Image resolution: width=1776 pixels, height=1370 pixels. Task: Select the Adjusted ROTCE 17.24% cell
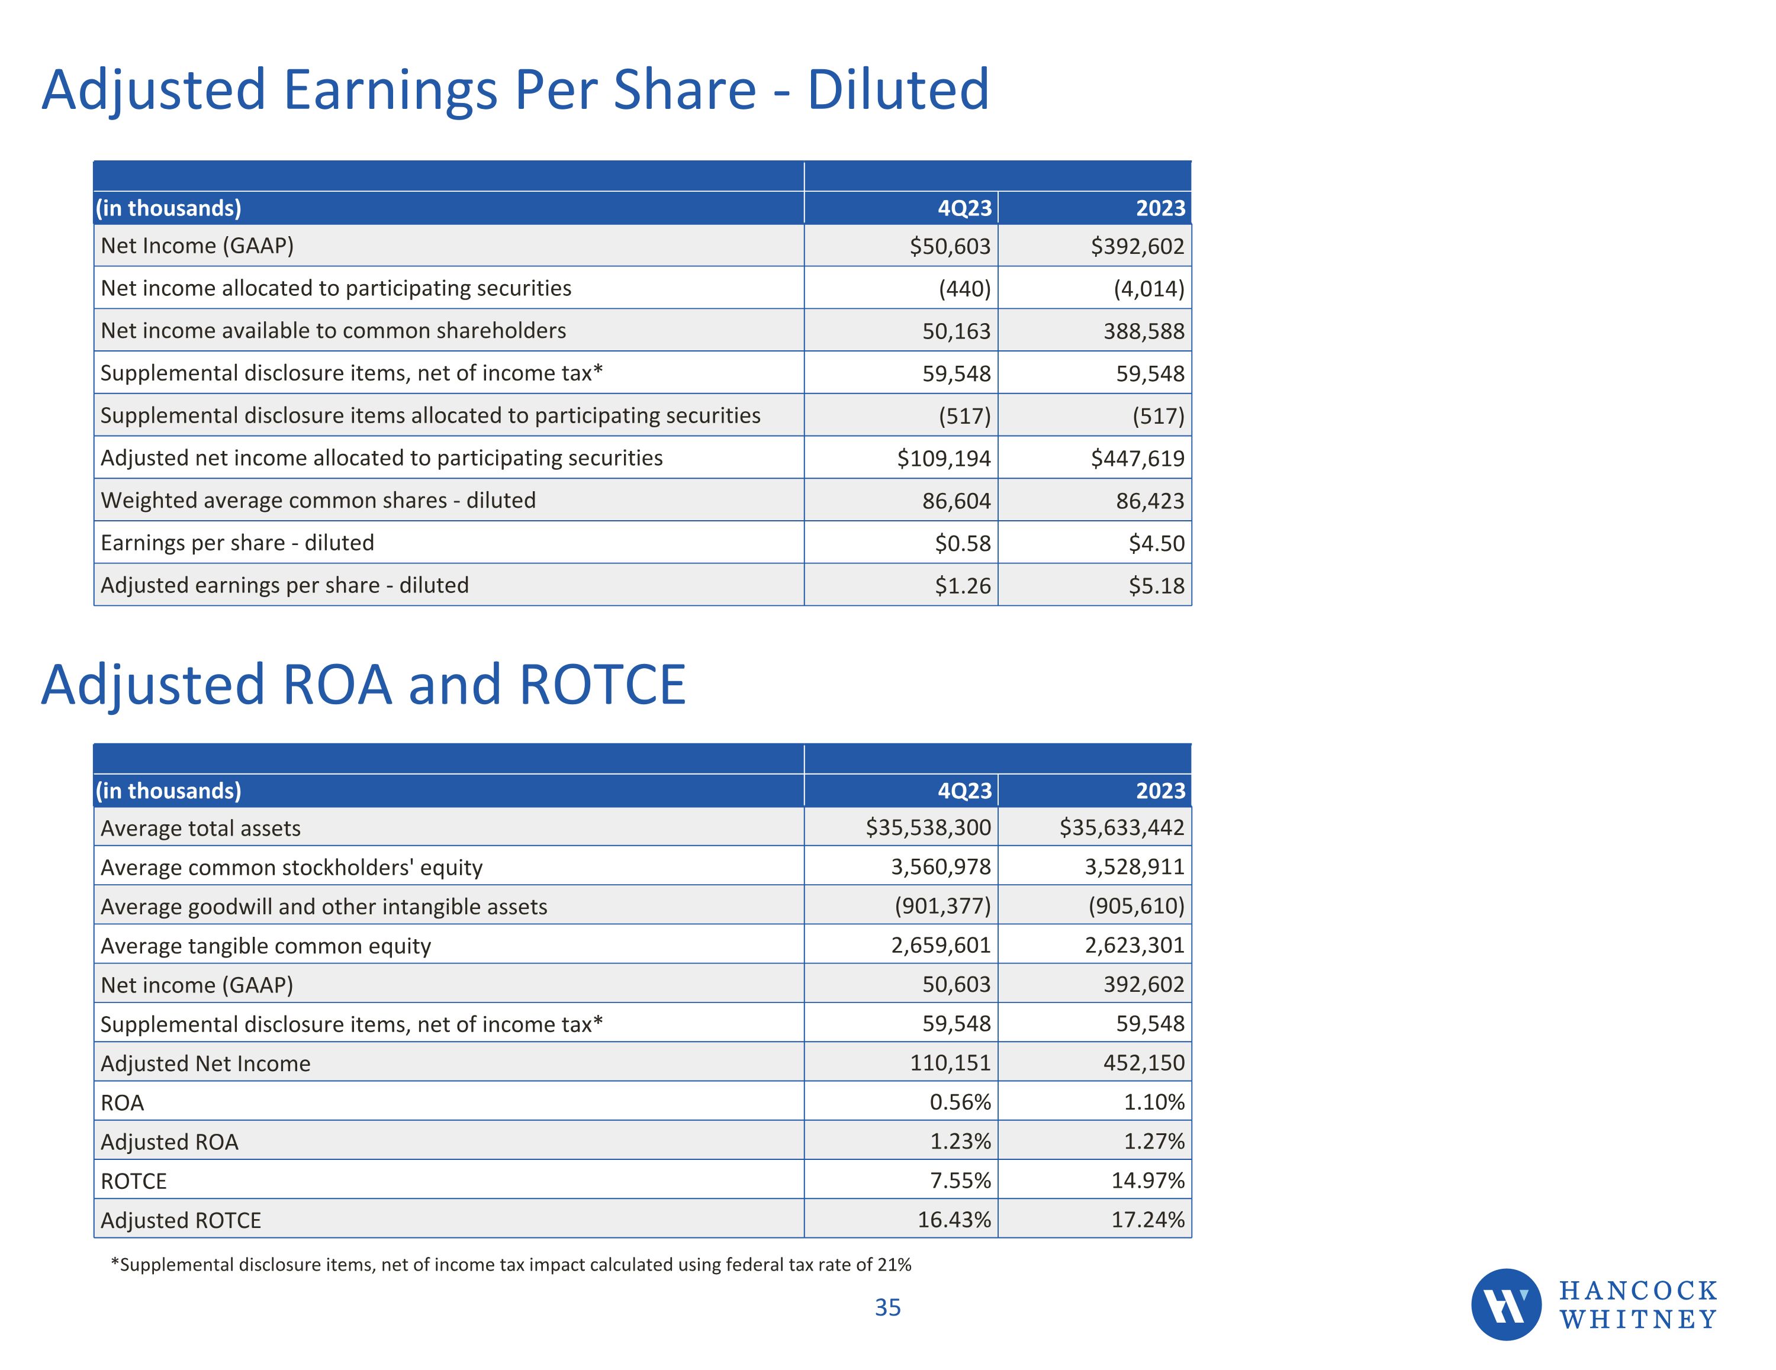[x=1147, y=1220]
